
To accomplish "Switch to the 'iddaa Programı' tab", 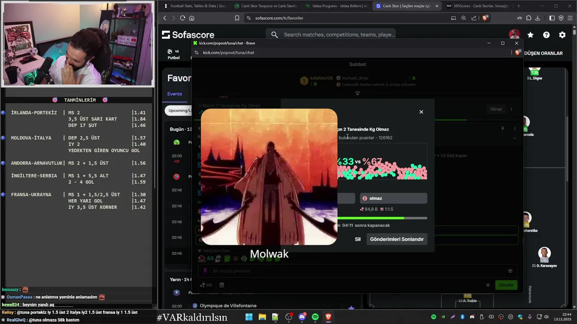I will point(337,6).
